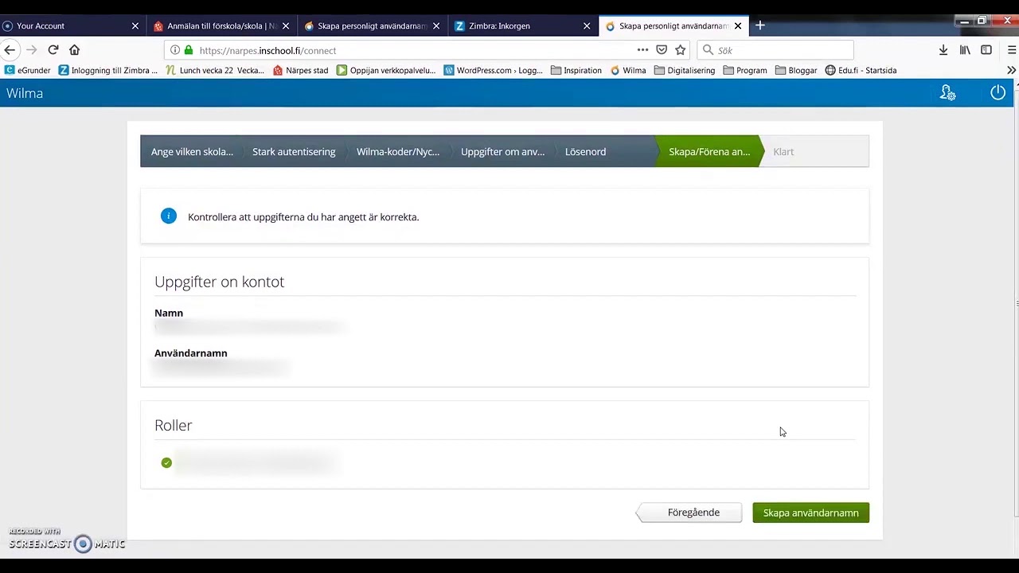Go to step Stark autentisering
This screenshot has height=573, width=1019.
click(294, 151)
